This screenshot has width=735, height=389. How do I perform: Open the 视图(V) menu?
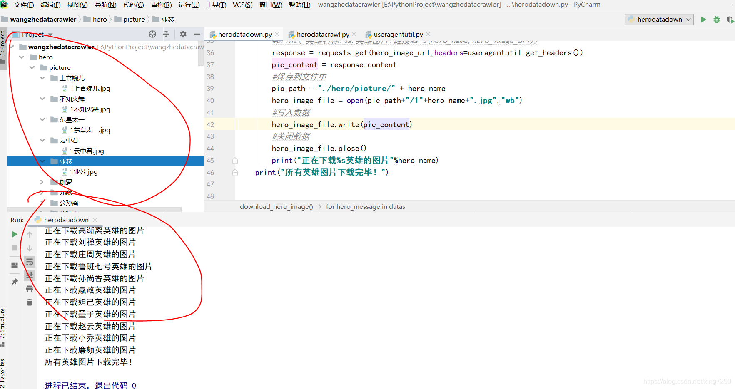point(77,5)
